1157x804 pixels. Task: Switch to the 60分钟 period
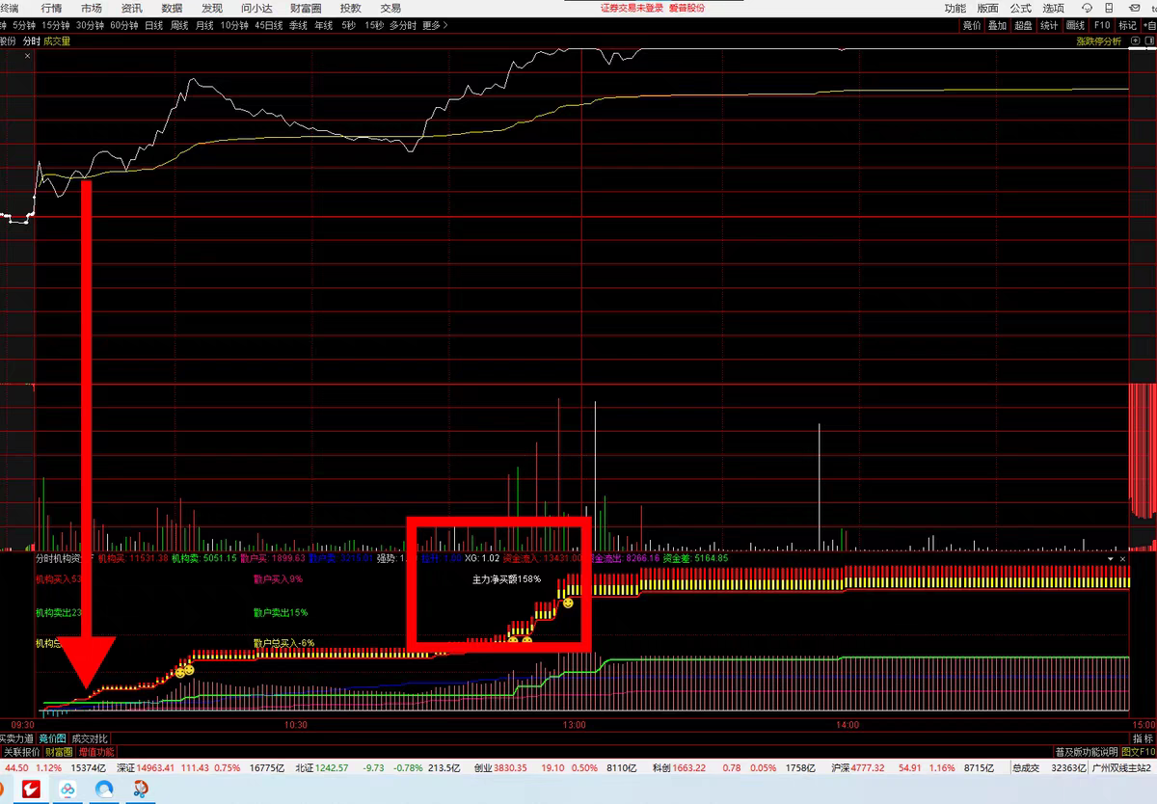(x=124, y=25)
